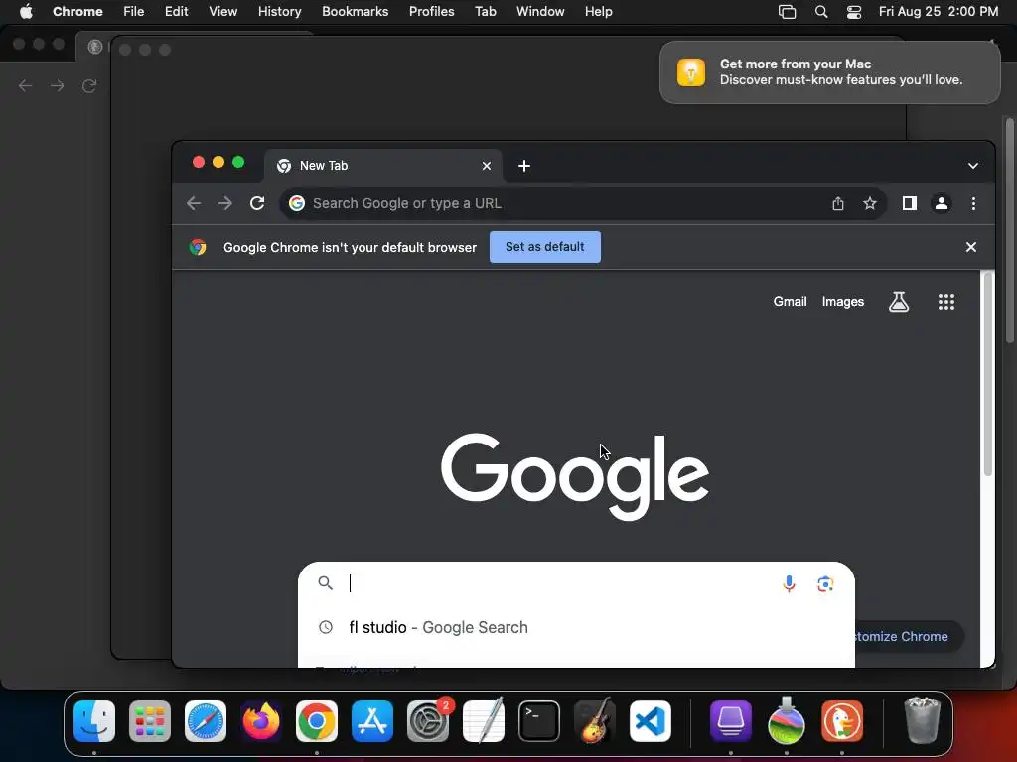Launch Visual Studio Code from the Dock
The height and width of the screenshot is (762, 1017).
[651, 721]
